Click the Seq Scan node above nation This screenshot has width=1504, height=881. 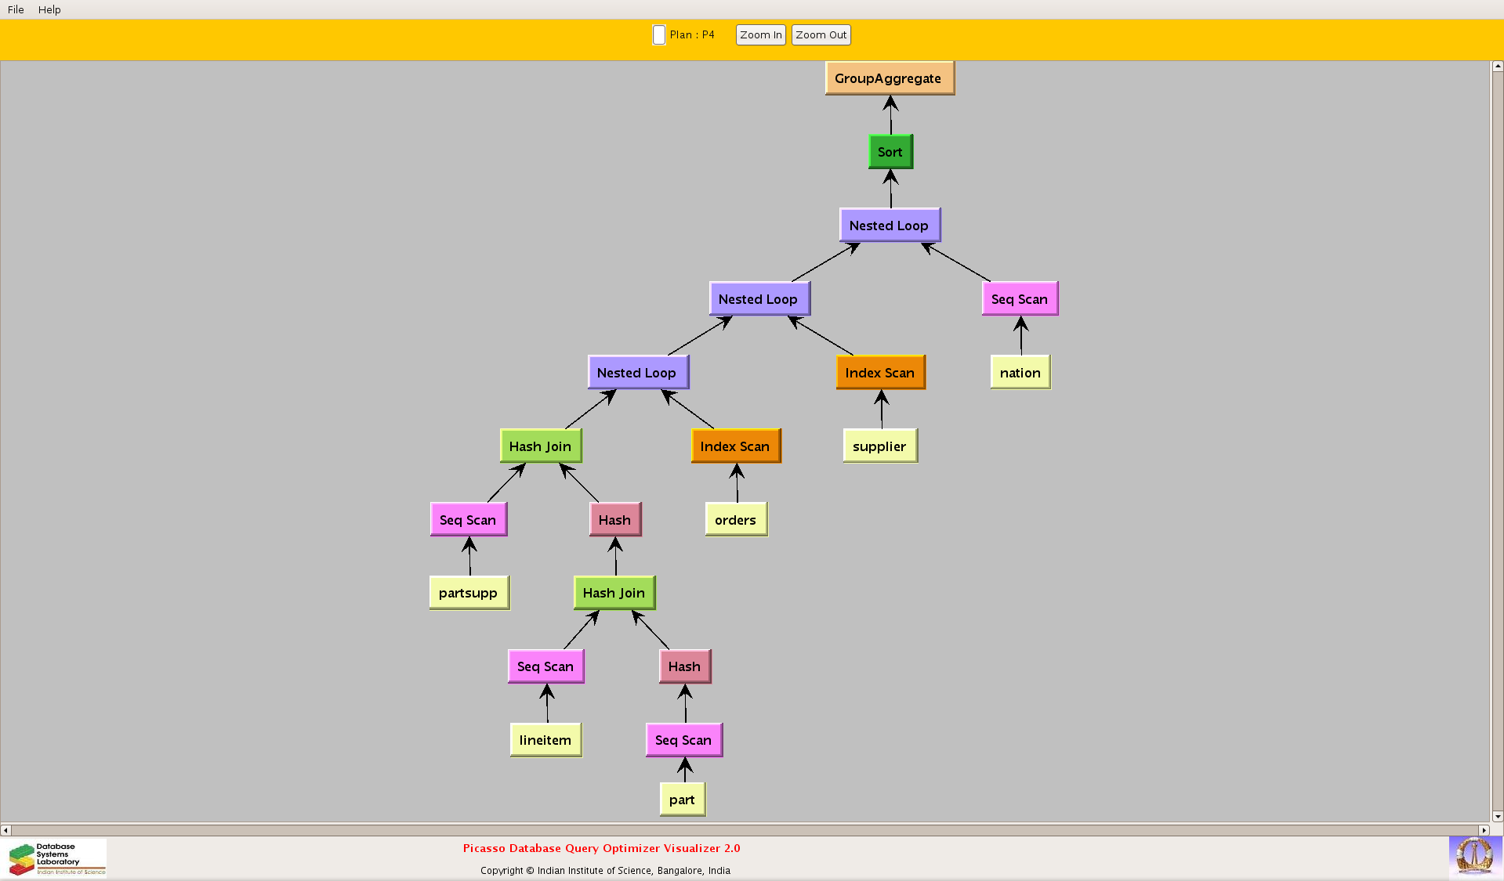pyautogui.click(x=1019, y=299)
